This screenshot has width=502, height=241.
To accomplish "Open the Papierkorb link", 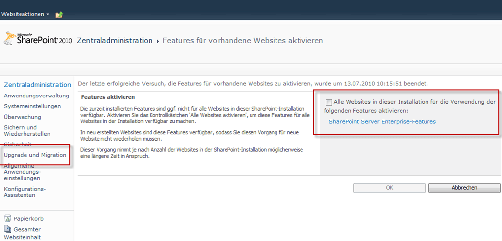I will pyautogui.click(x=28, y=219).
